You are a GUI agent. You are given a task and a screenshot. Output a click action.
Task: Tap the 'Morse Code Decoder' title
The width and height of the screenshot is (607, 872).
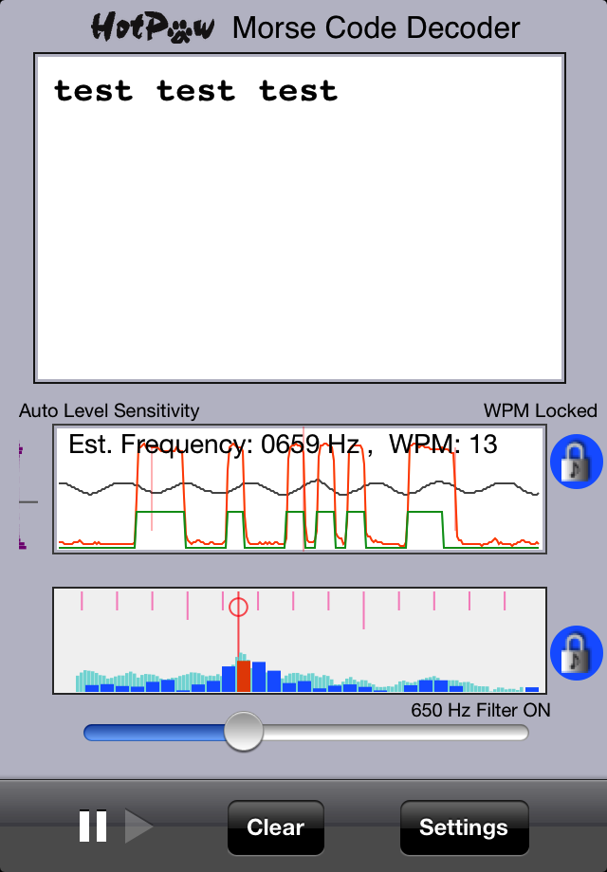pos(377,27)
